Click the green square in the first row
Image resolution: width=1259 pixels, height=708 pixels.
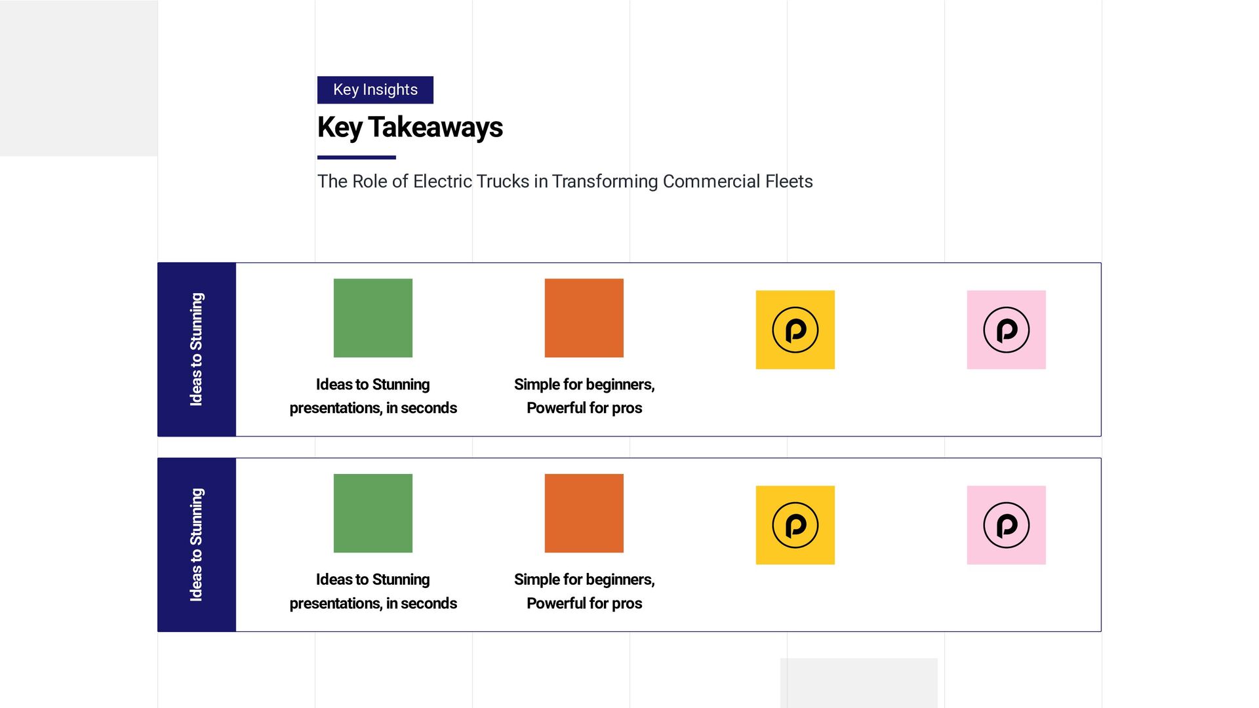coord(372,318)
